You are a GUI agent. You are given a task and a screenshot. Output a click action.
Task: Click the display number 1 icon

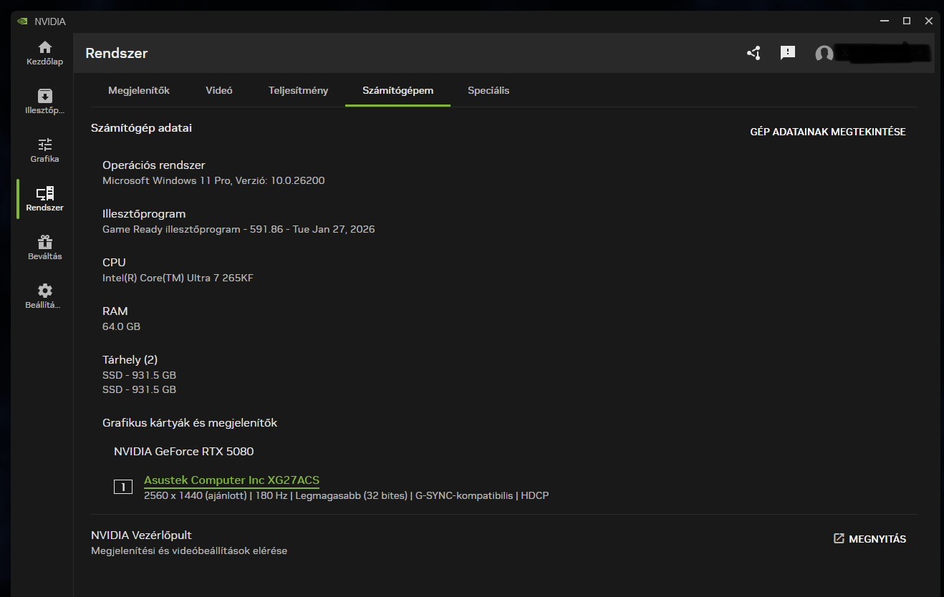point(123,487)
